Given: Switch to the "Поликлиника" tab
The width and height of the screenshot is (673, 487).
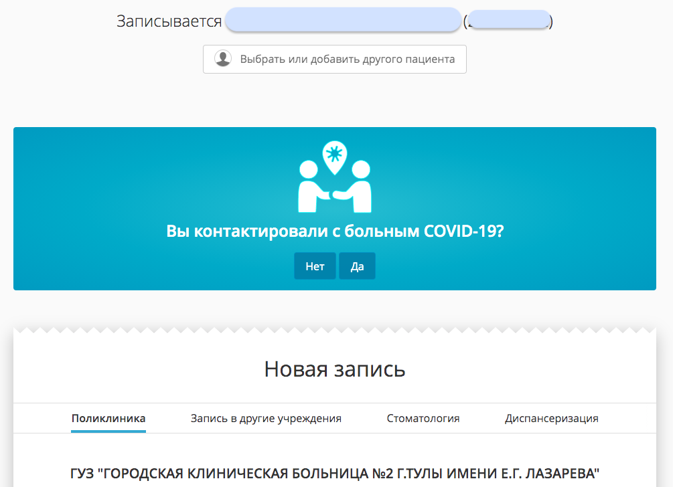Looking at the screenshot, I should 108,419.
